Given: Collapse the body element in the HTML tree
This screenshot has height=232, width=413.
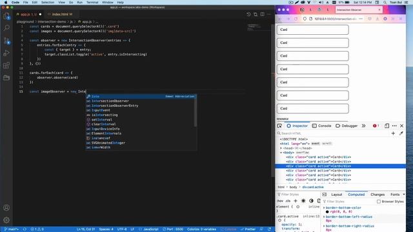Looking at the screenshot, I should [x=281, y=153].
